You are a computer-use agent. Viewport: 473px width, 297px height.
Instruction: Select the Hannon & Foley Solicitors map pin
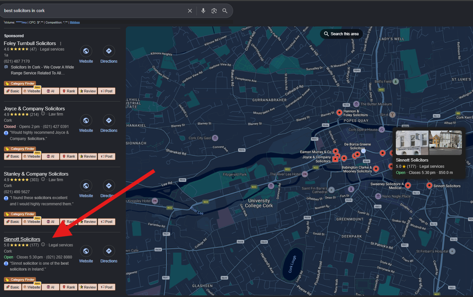(339, 113)
